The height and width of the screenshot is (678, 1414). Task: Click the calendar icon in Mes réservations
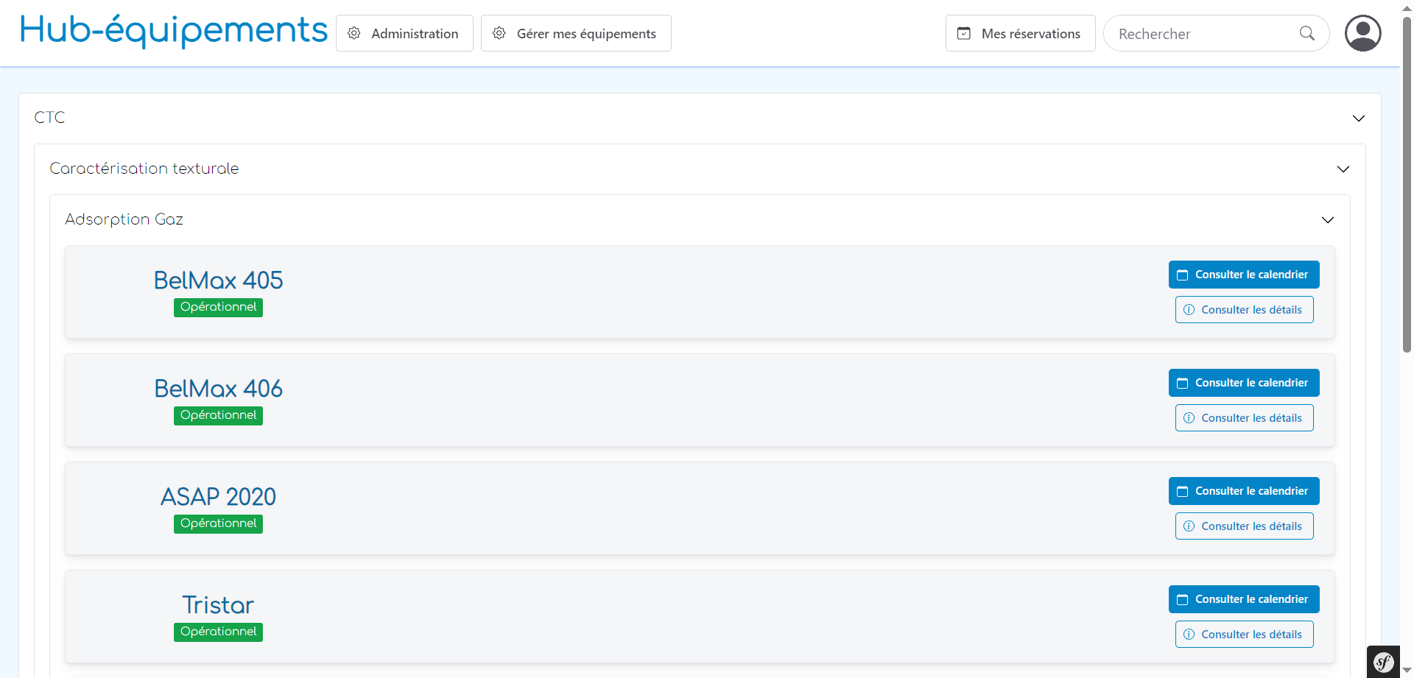tap(965, 32)
